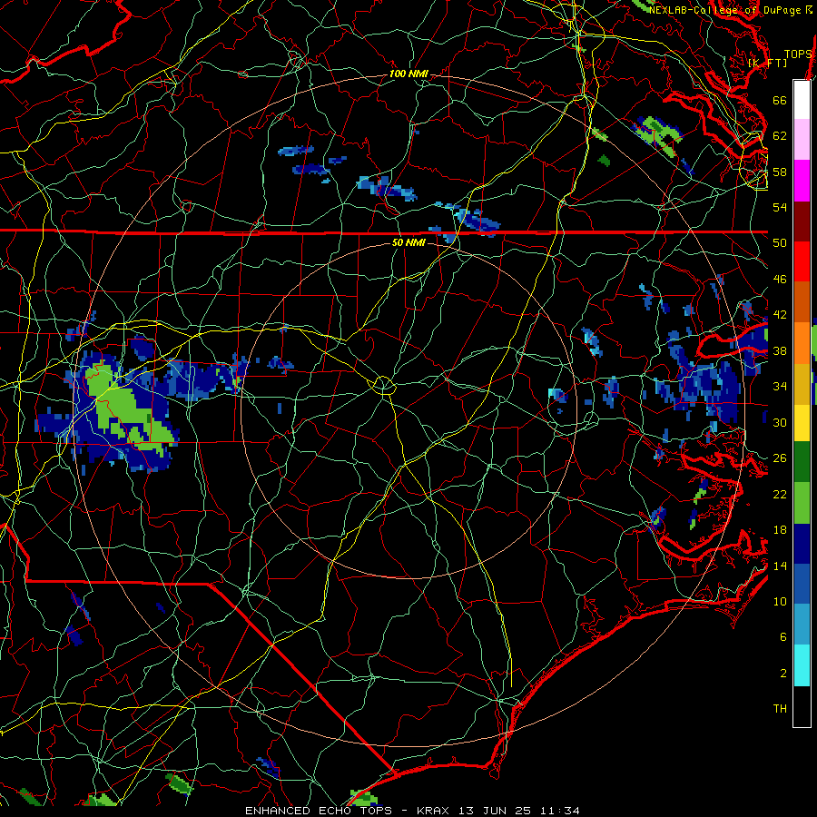The image size is (817, 817).
Task: Click the light green swatch between 18 and 22
Action: pos(802,503)
